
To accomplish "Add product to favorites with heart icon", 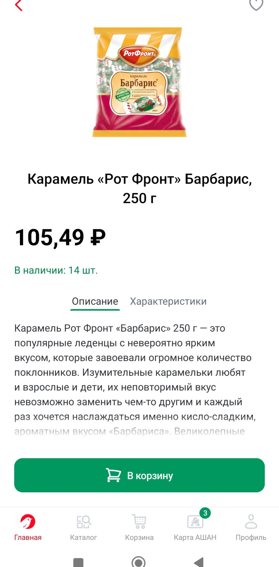I will click(256, 5).
